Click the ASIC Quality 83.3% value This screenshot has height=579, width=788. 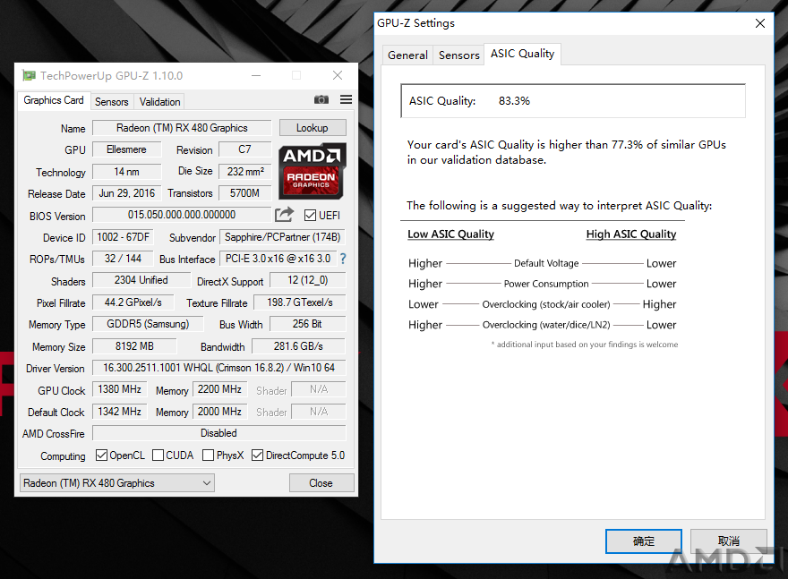[x=514, y=101]
